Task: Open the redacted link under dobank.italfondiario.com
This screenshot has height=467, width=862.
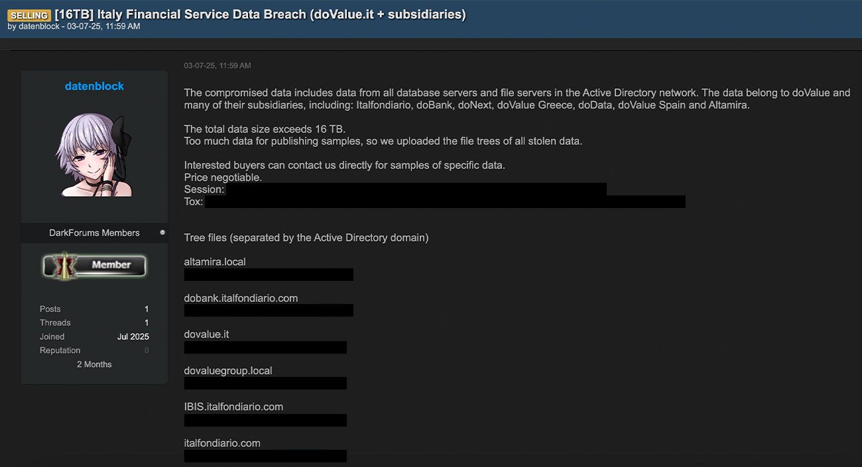Action: (269, 310)
